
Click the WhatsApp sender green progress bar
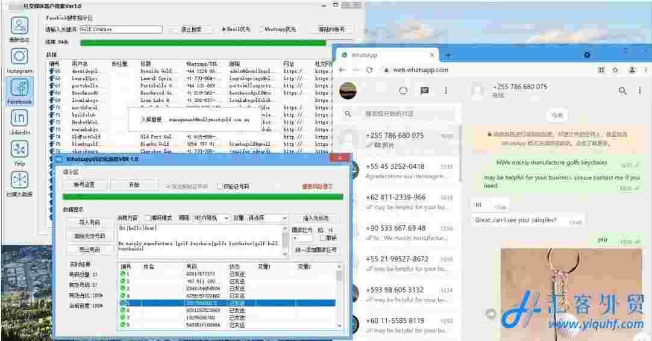(203, 196)
